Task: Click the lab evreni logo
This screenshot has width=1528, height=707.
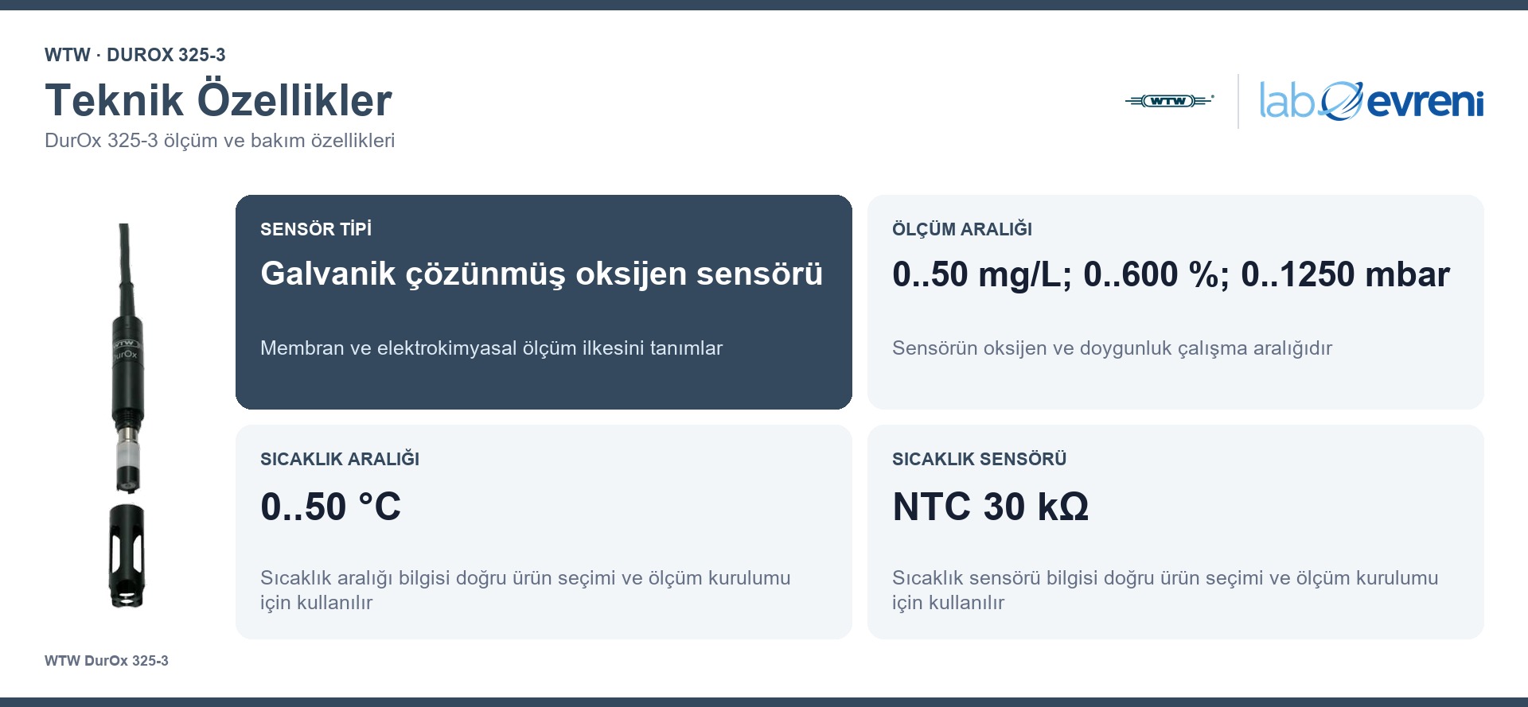Action: pos(1371,101)
